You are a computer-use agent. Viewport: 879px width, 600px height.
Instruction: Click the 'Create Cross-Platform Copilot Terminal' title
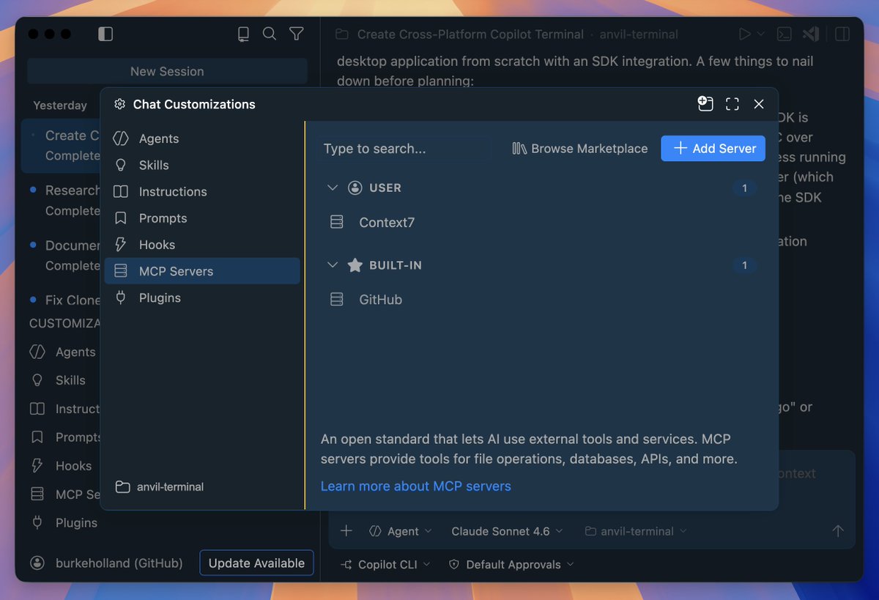470,34
